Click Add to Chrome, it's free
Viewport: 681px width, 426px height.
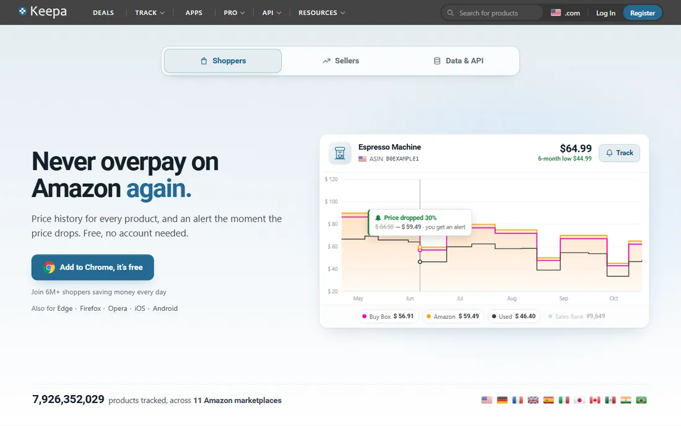[x=92, y=267]
